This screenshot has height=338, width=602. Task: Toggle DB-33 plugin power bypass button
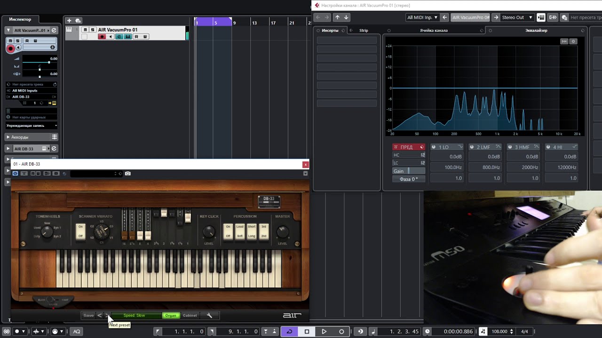click(x=15, y=174)
